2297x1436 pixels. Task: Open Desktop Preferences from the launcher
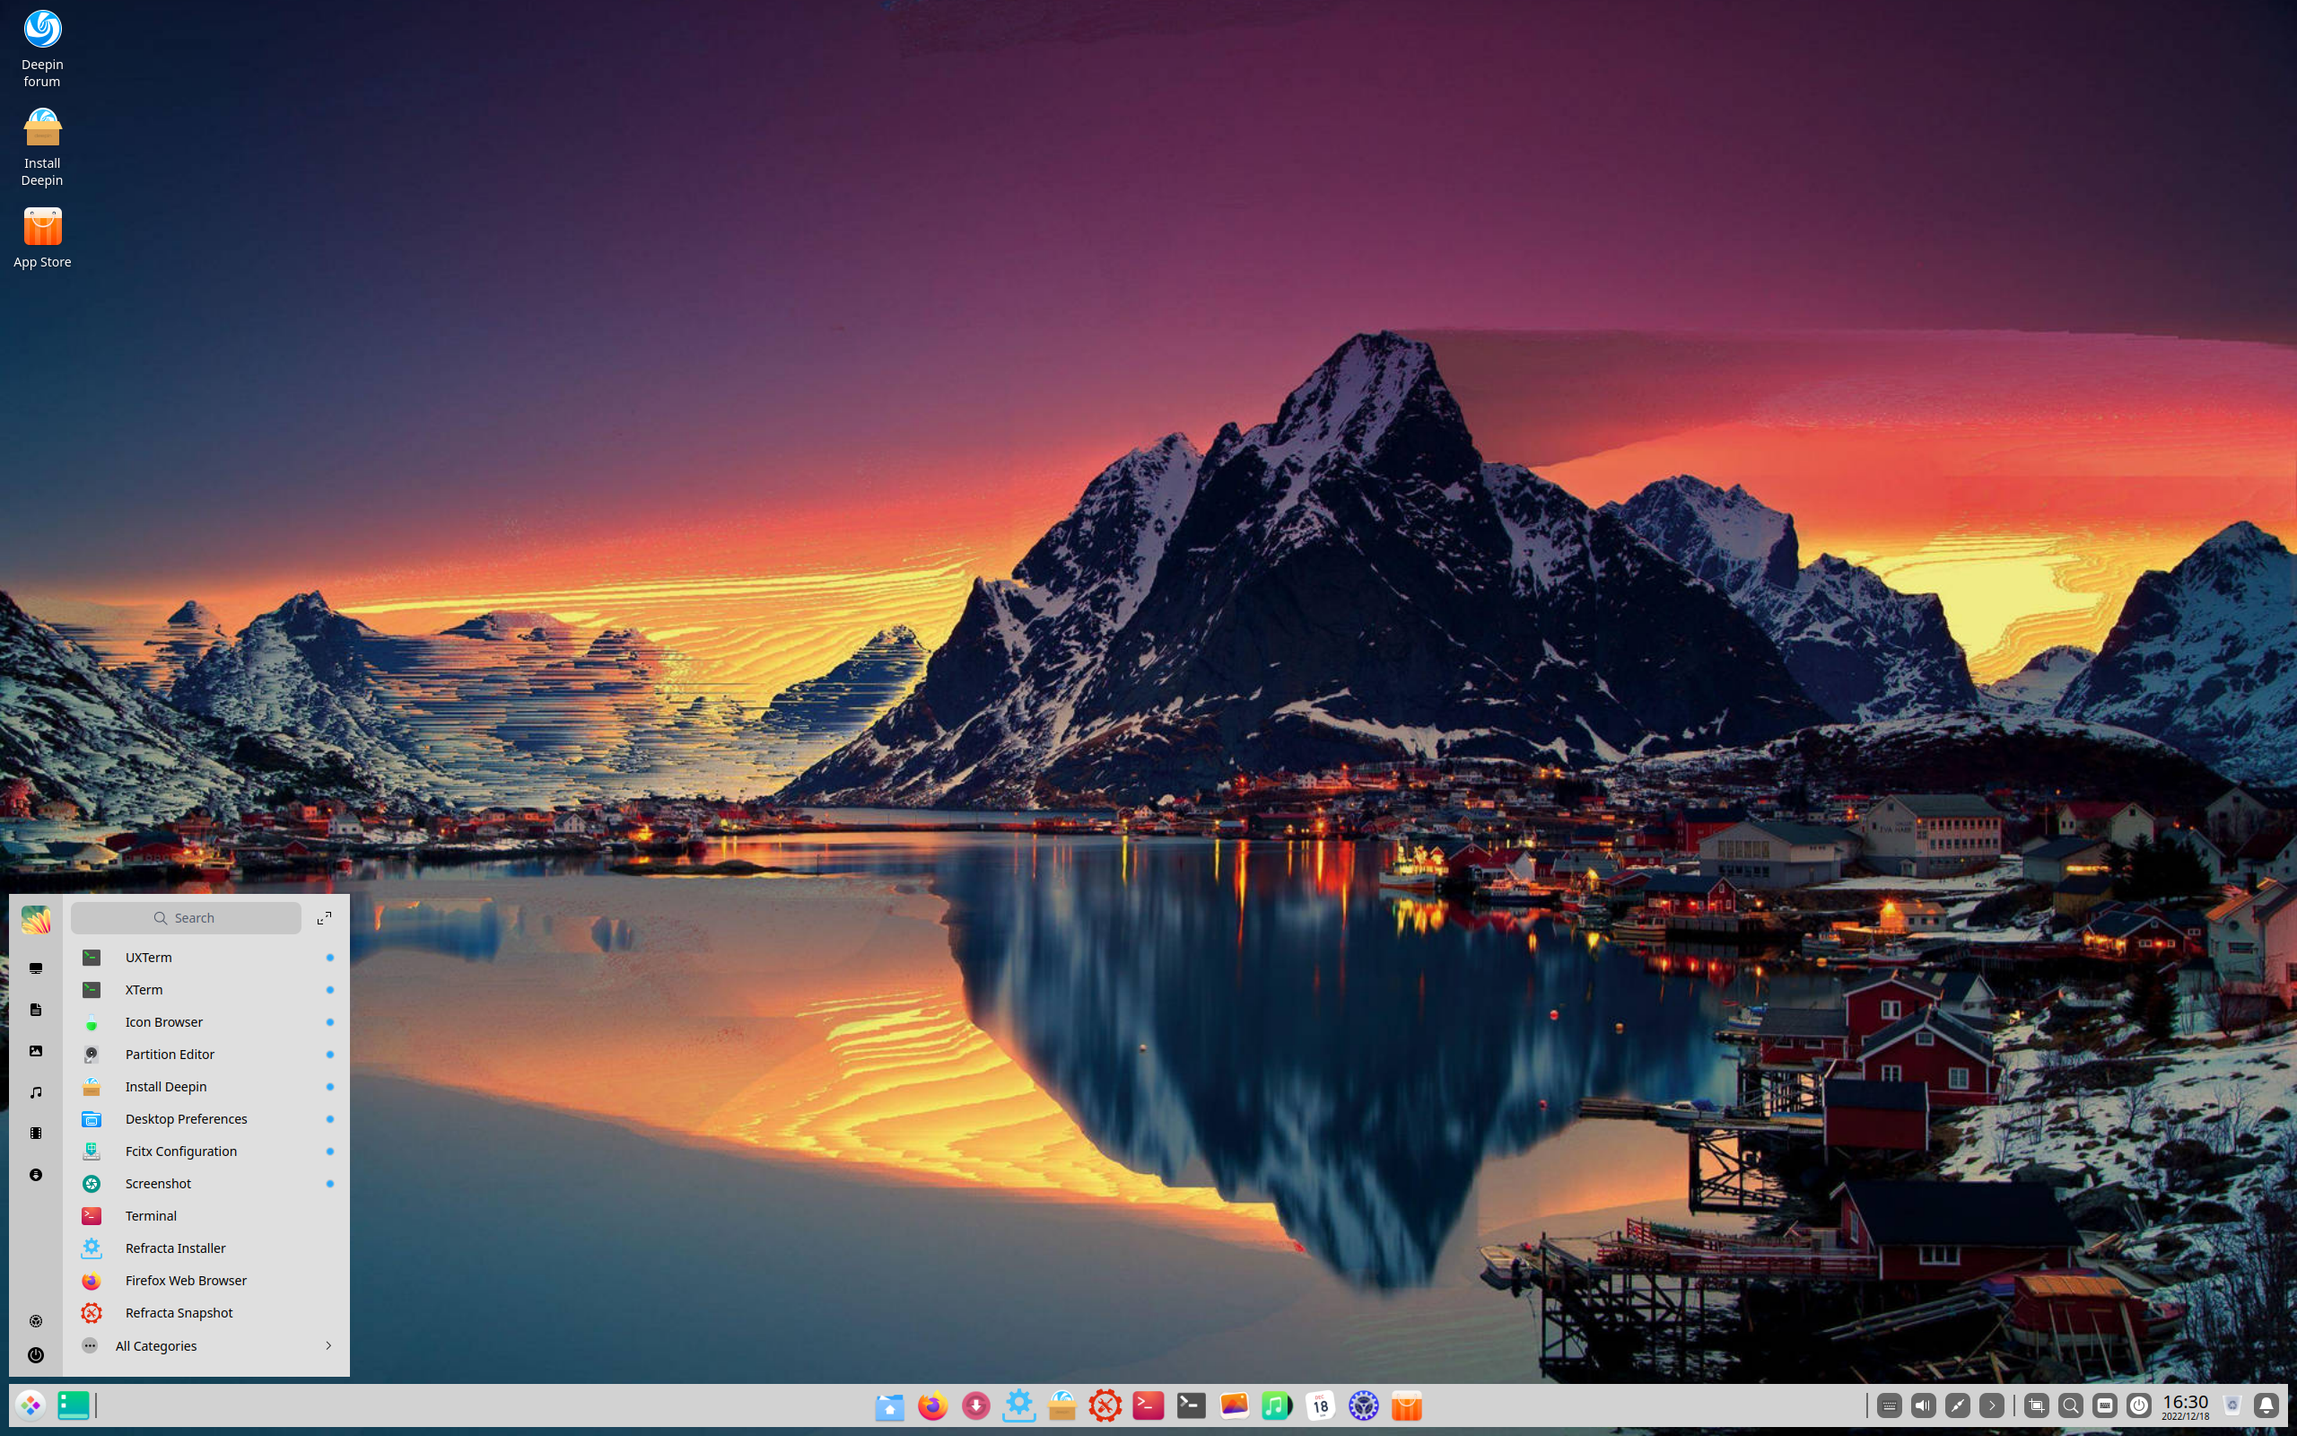(206, 1119)
